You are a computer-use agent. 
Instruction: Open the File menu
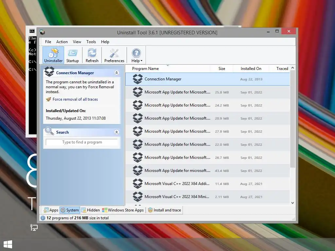pos(48,42)
